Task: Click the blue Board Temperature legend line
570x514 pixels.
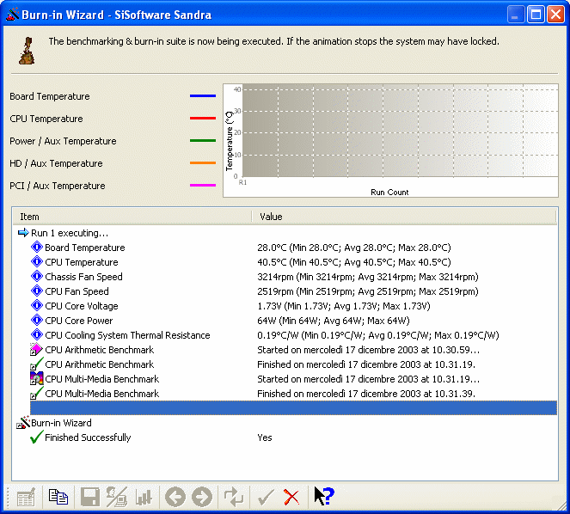Action: tap(203, 96)
